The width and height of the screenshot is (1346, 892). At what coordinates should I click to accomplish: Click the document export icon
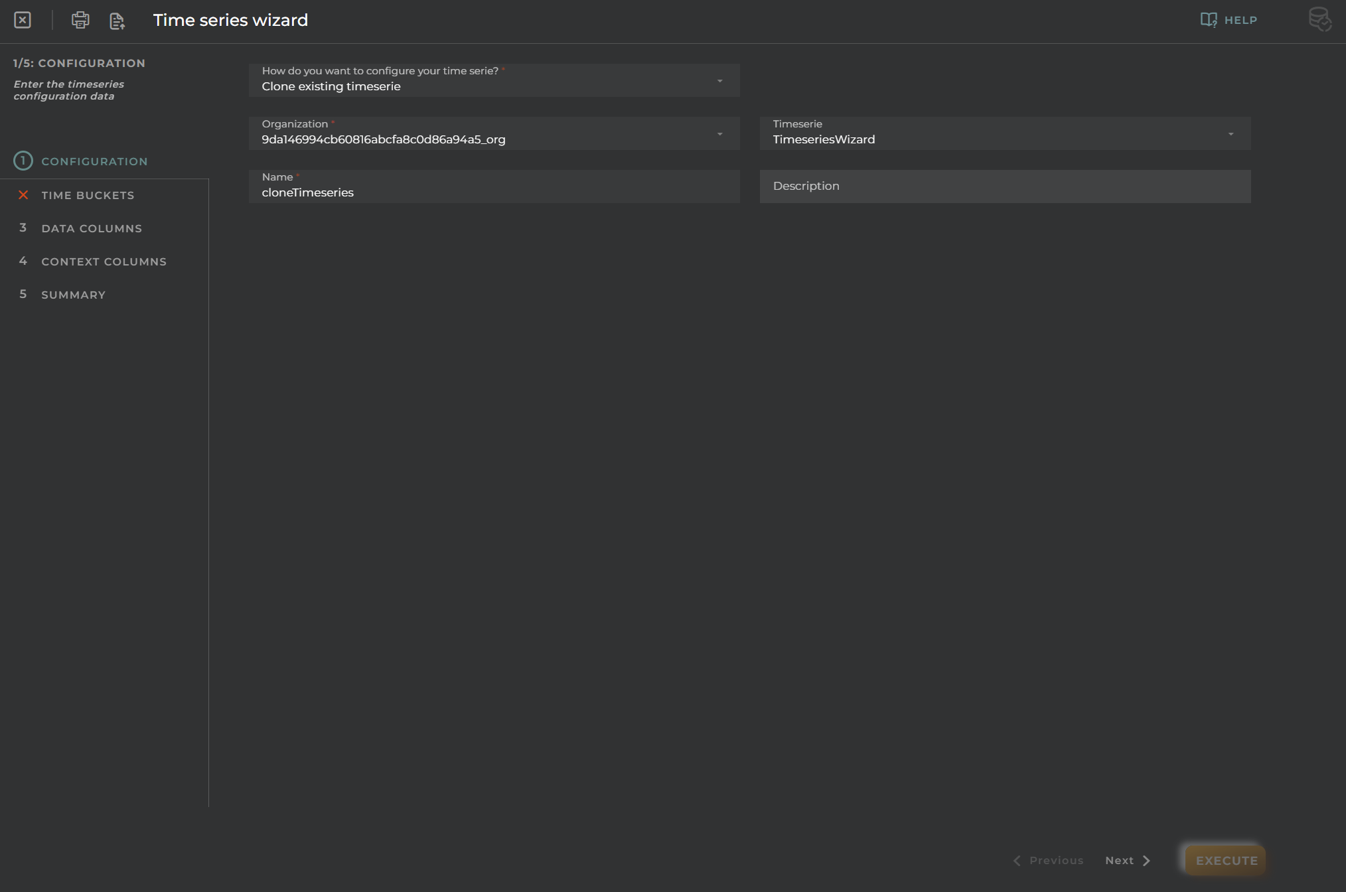[x=117, y=21]
